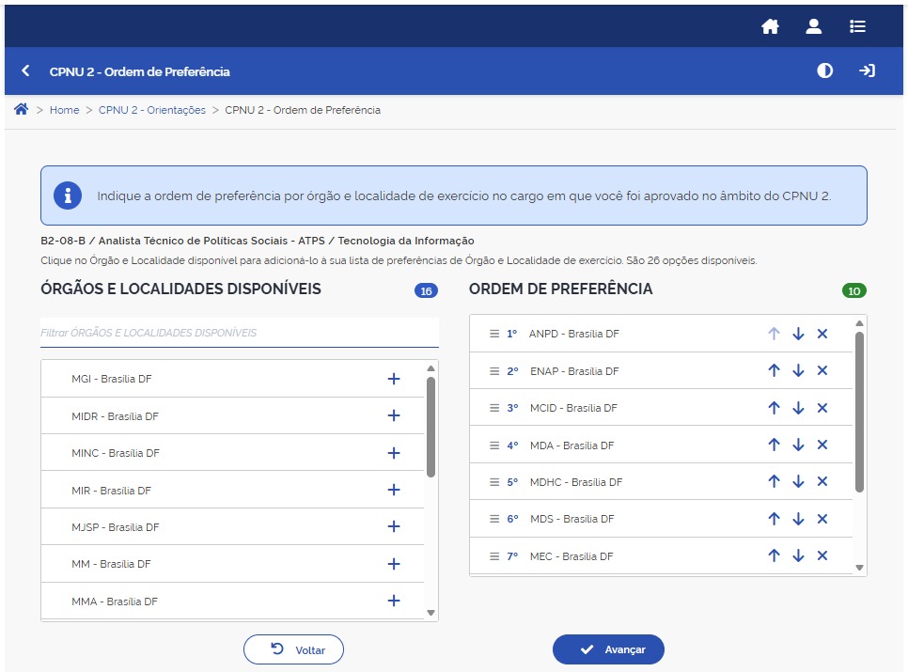The image size is (908, 672).
Task: Move MEC - Brasília DF down
Action: click(798, 555)
